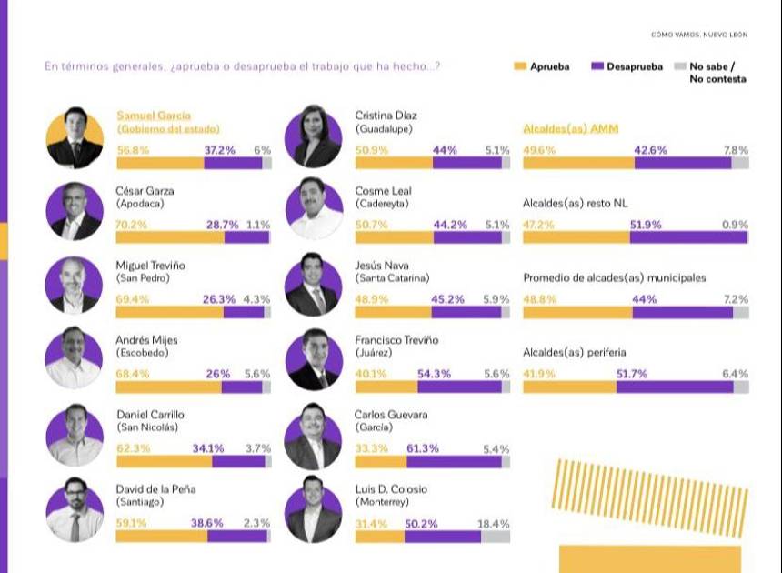Click Samuel García's portrait photo
The width and height of the screenshot is (782, 573).
point(75,139)
